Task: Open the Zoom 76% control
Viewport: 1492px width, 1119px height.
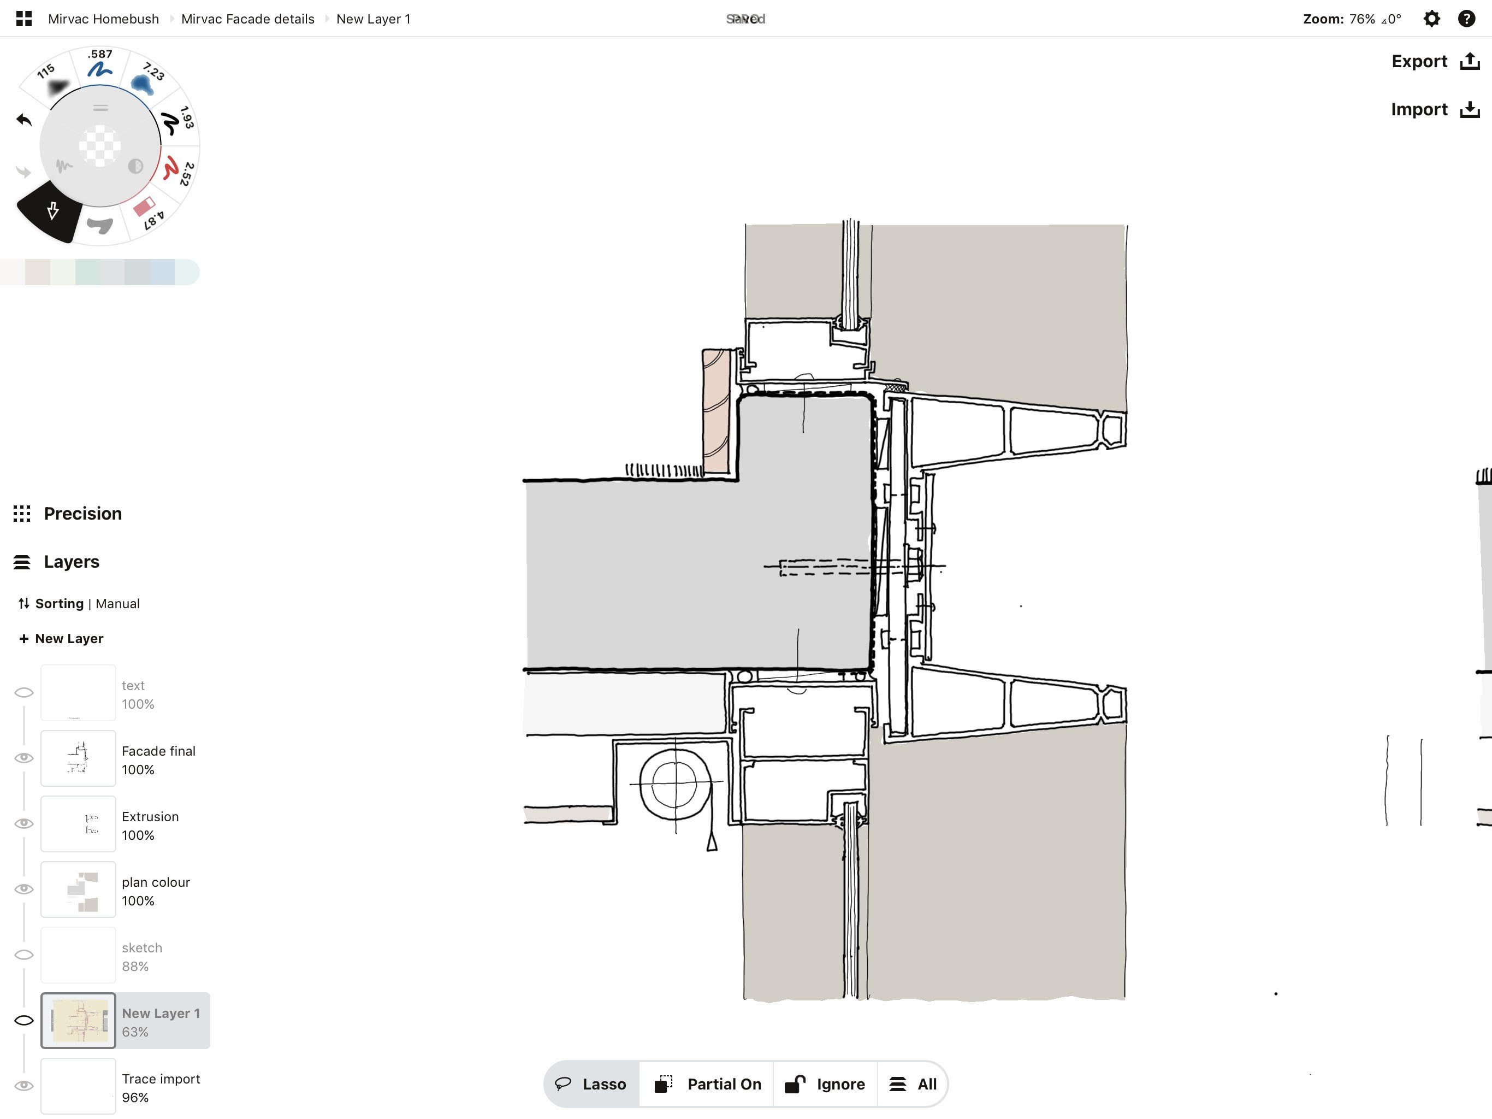Action: [x=1352, y=19]
